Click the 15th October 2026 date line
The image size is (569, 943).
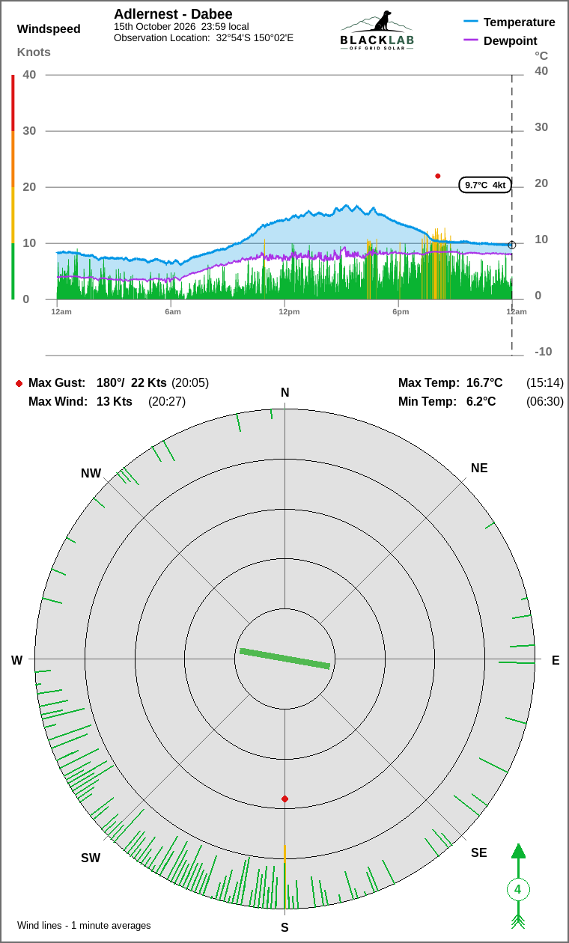click(181, 26)
